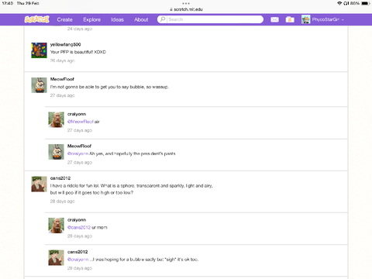Click PhycoStarGirl's profile thumbnail in navbar
This screenshot has height=279, width=372.
[x=305, y=19]
